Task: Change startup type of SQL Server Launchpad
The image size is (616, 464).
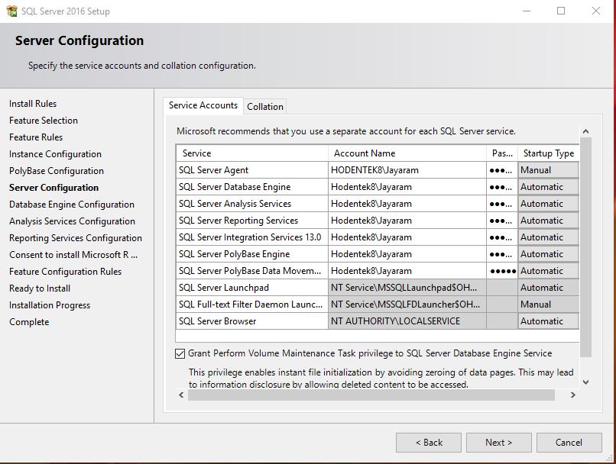Action: 548,287
